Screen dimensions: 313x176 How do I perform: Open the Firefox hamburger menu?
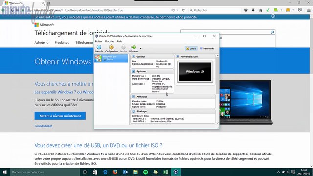point(309,10)
